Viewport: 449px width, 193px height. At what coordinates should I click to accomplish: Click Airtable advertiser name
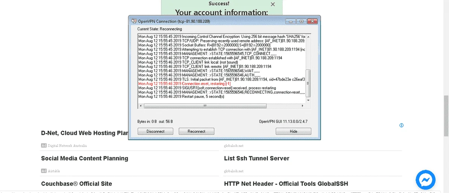point(54,171)
